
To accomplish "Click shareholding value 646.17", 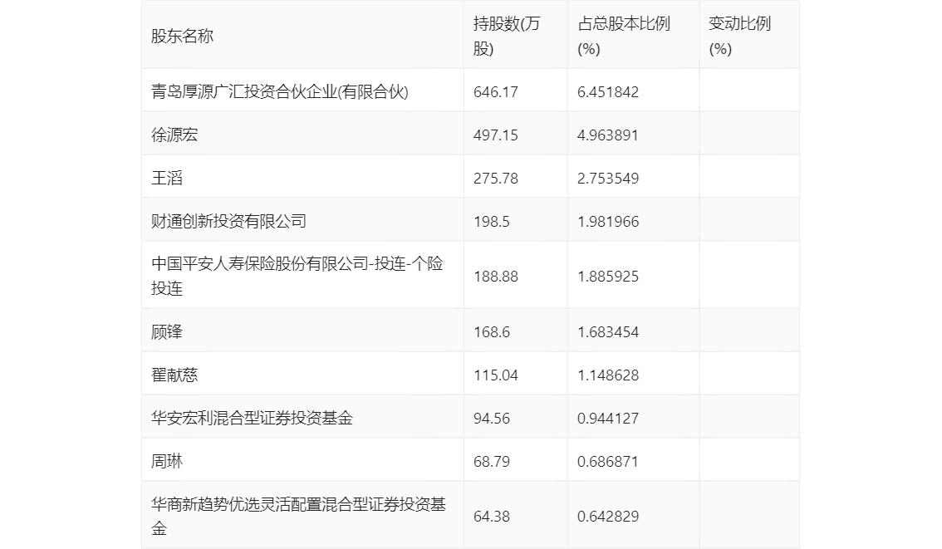I will click(496, 92).
